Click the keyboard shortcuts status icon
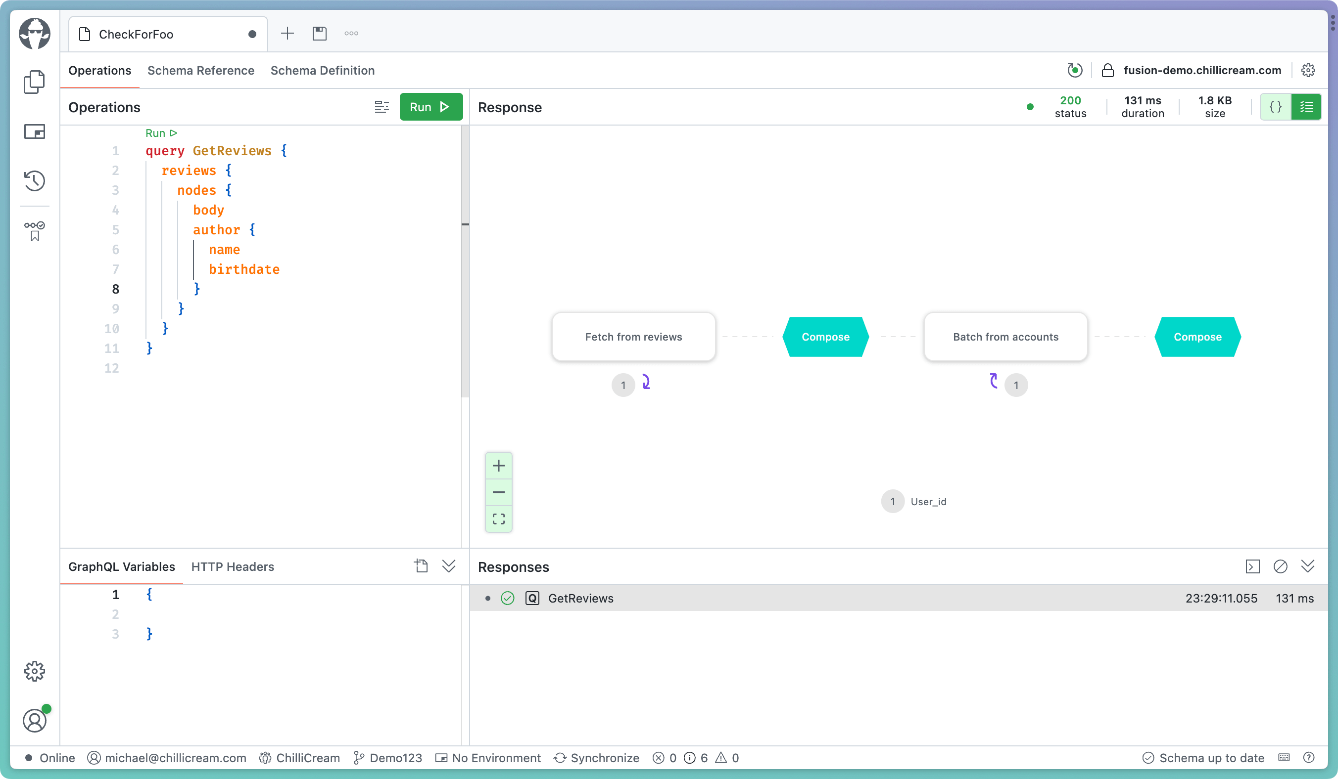This screenshot has height=779, width=1338. (1284, 757)
